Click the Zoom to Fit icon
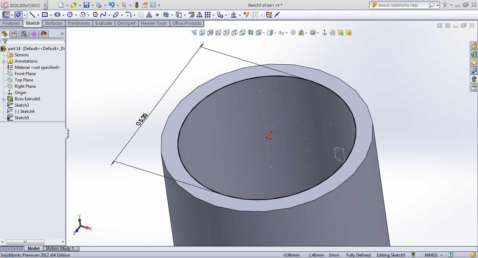 pos(194,33)
